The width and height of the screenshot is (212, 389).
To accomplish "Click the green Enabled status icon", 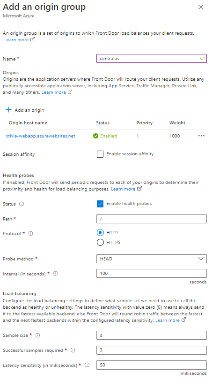I will tap(96, 136).
